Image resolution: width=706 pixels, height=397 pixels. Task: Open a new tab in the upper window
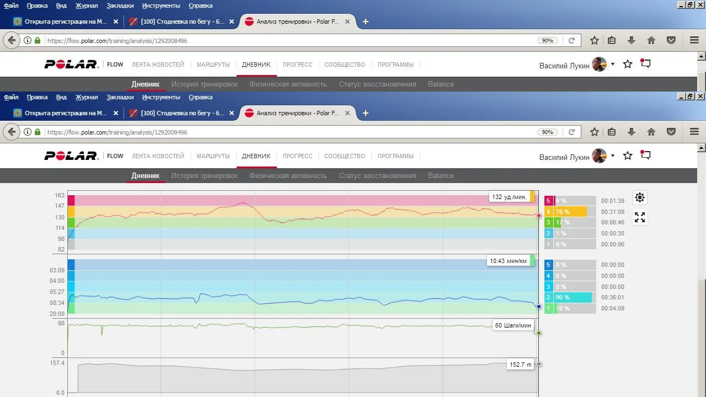365,22
